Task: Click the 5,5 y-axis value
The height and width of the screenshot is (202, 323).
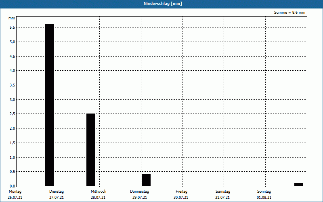Action: click(x=13, y=27)
